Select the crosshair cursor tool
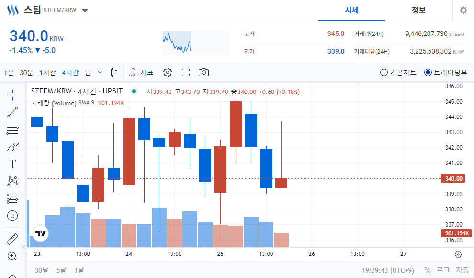 point(12,95)
